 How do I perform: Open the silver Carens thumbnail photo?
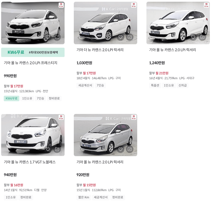[x=105, y=135]
